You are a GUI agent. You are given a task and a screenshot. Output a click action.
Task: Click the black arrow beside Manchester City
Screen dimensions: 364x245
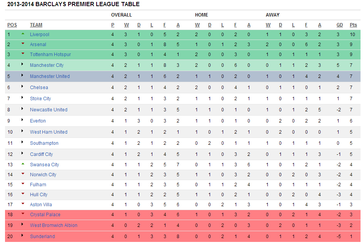point(22,64)
